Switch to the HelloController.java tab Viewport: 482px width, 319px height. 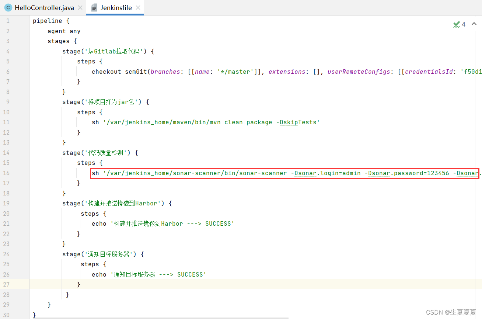[44, 8]
